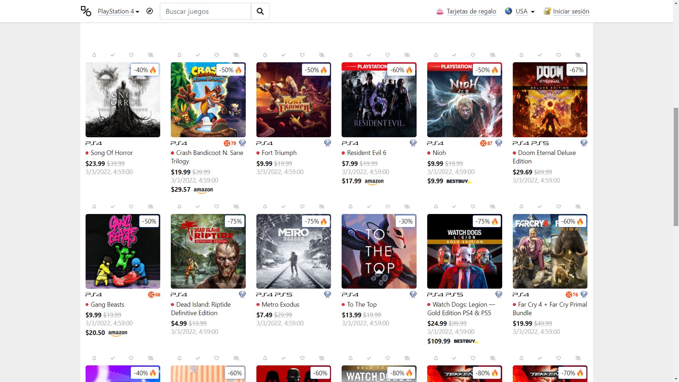Click heart wishlist icon above Fort Triumph

click(302, 55)
